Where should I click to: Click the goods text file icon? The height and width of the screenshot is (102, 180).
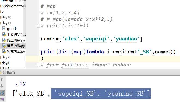tap(4, 28)
